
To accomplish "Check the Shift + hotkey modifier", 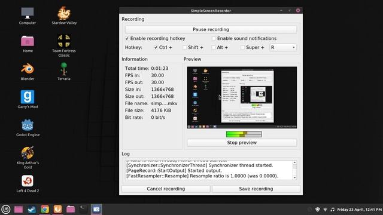I will pos(185,48).
